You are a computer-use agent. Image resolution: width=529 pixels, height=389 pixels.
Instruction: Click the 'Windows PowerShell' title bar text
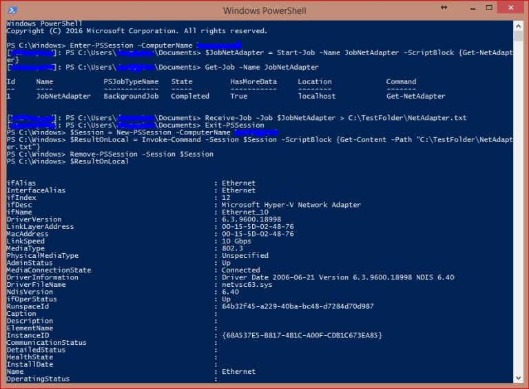click(x=264, y=11)
